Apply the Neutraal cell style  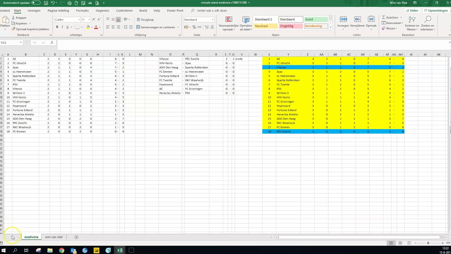[265, 26]
